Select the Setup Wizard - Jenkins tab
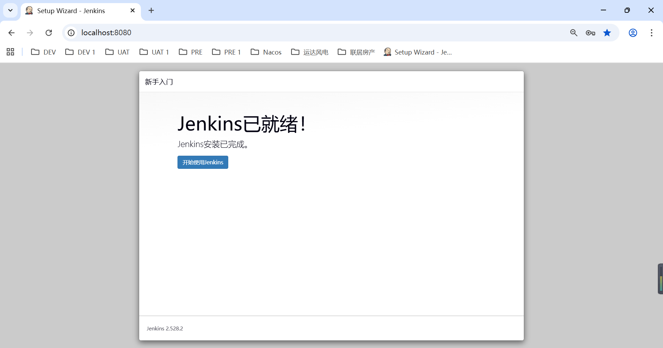Image resolution: width=663 pixels, height=348 pixels. tap(81, 11)
